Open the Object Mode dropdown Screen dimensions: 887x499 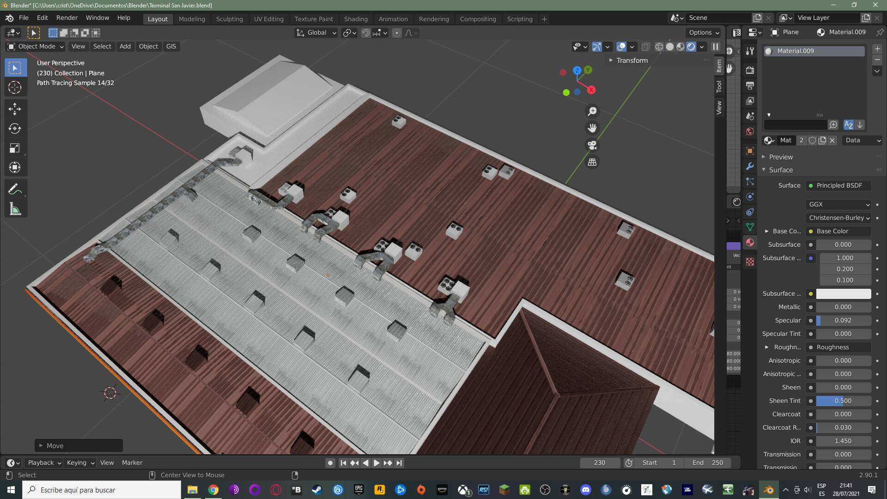36,47
